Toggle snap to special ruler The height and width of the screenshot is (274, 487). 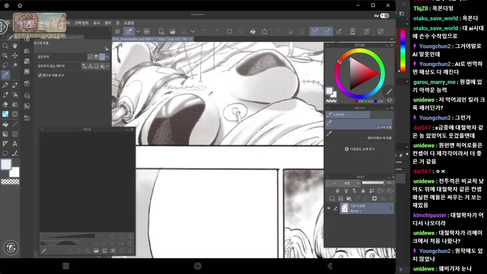click(x=327, y=32)
